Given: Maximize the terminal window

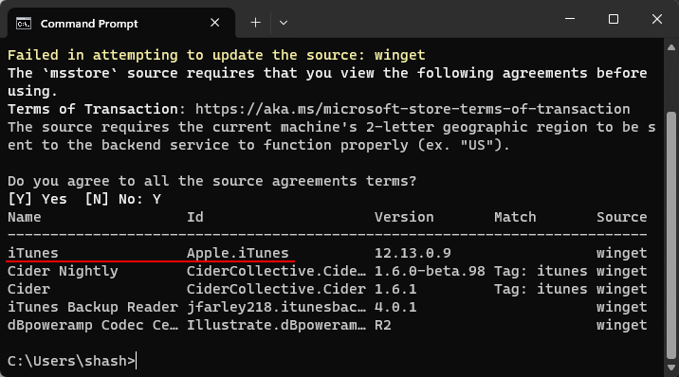Looking at the screenshot, I should coord(614,19).
